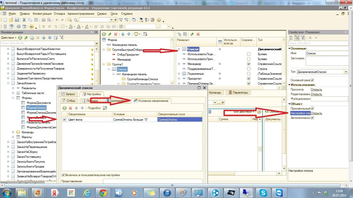Viewport: 353px width, 198px height.
Task: Click help question icon near Все действия
Action: [x=259, y=112]
